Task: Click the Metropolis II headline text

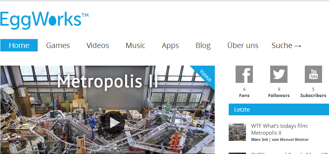Action: coord(107,81)
